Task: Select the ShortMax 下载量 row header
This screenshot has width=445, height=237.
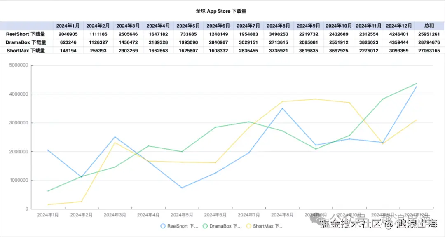Action: (x=26, y=51)
